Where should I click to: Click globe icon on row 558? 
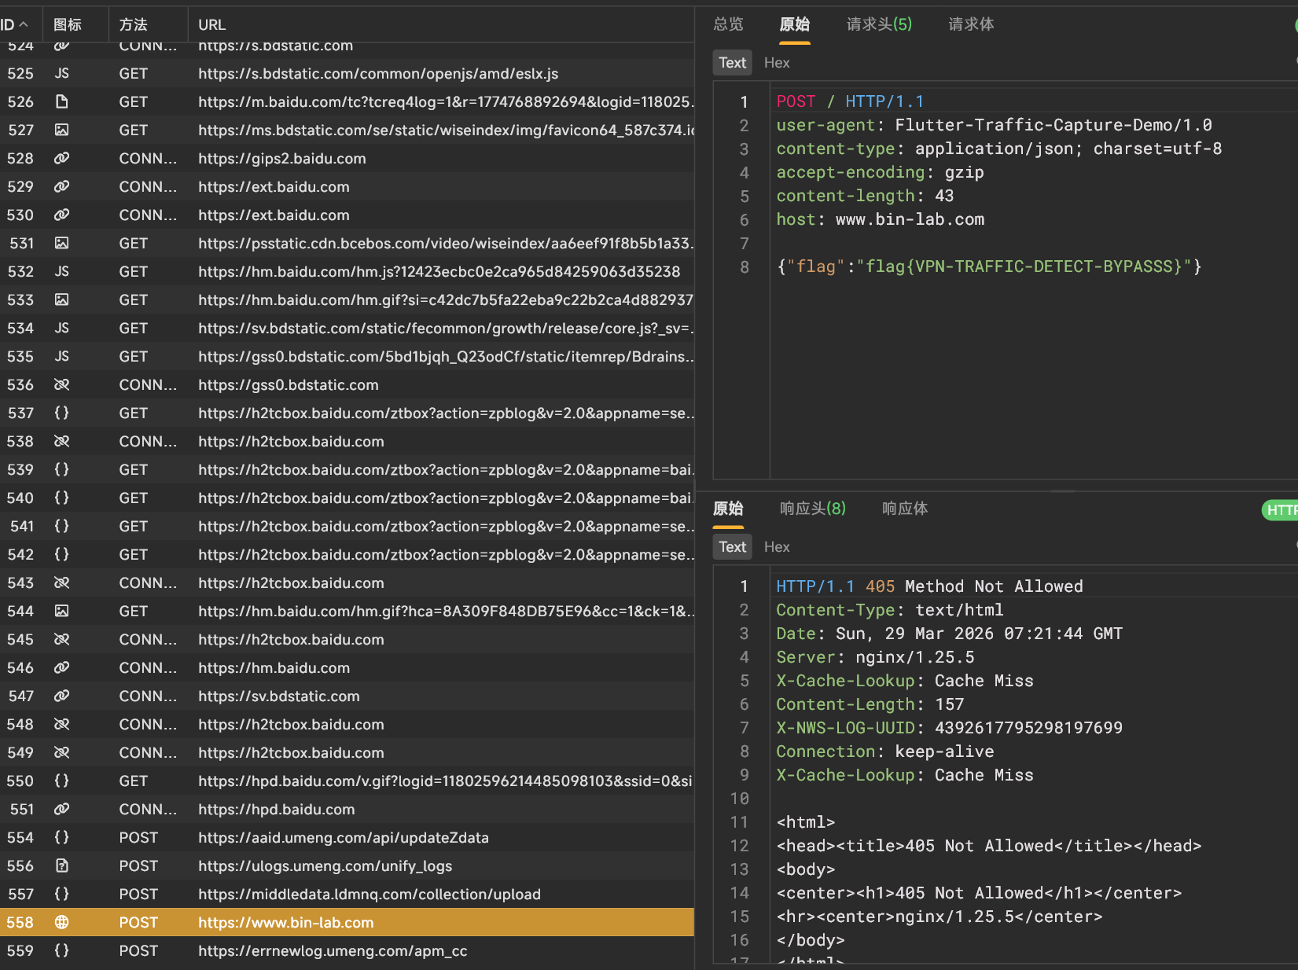pyautogui.click(x=61, y=922)
